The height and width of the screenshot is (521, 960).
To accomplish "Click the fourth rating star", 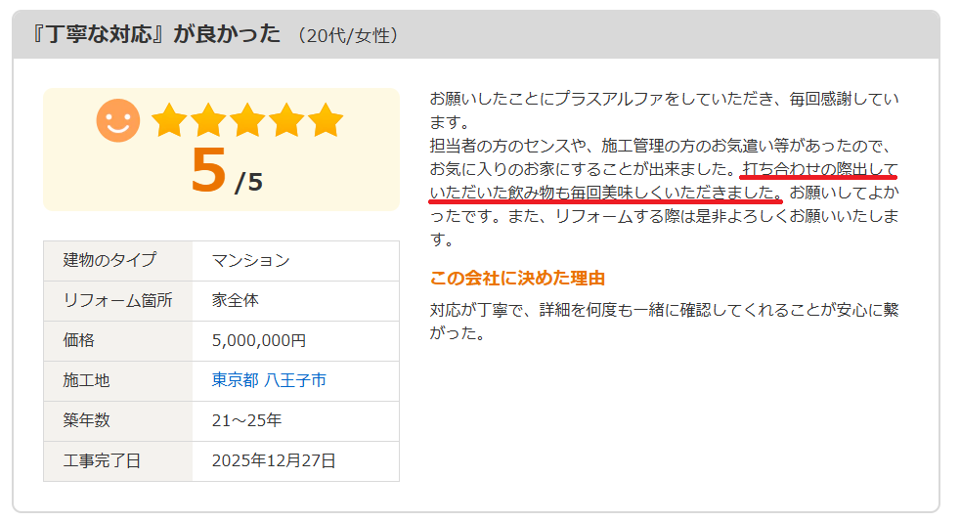I will click(286, 120).
